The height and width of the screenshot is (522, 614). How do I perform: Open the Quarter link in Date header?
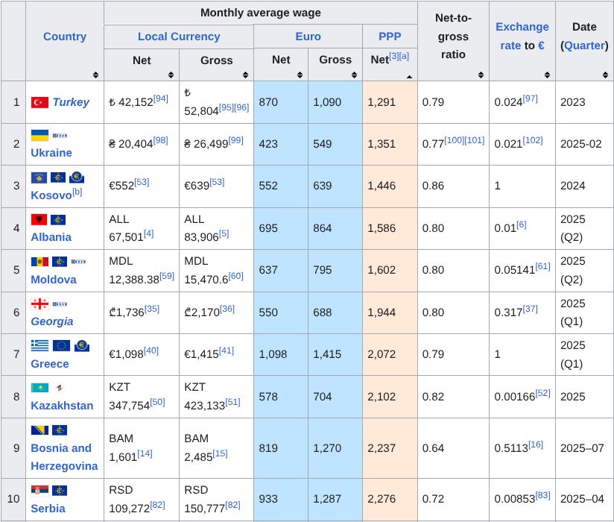click(585, 45)
